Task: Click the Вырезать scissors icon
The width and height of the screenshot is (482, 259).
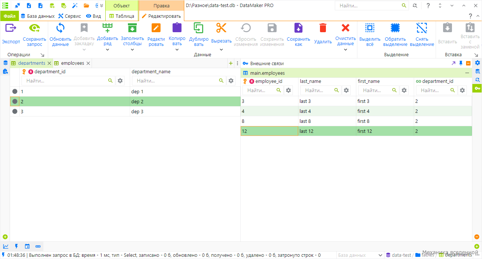Action: pyautogui.click(x=221, y=28)
